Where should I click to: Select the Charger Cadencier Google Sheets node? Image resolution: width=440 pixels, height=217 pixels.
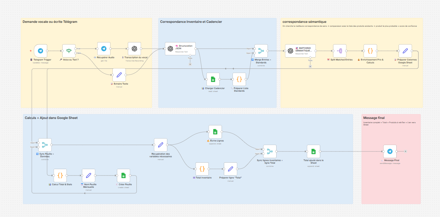[213, 79]
